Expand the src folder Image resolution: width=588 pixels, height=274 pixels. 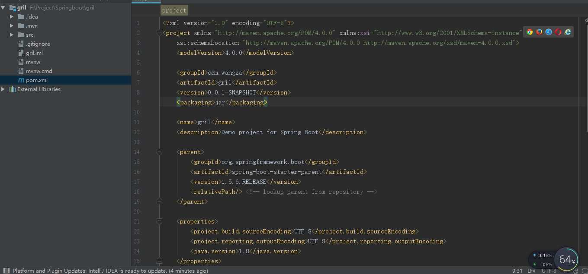click(12, 35)
